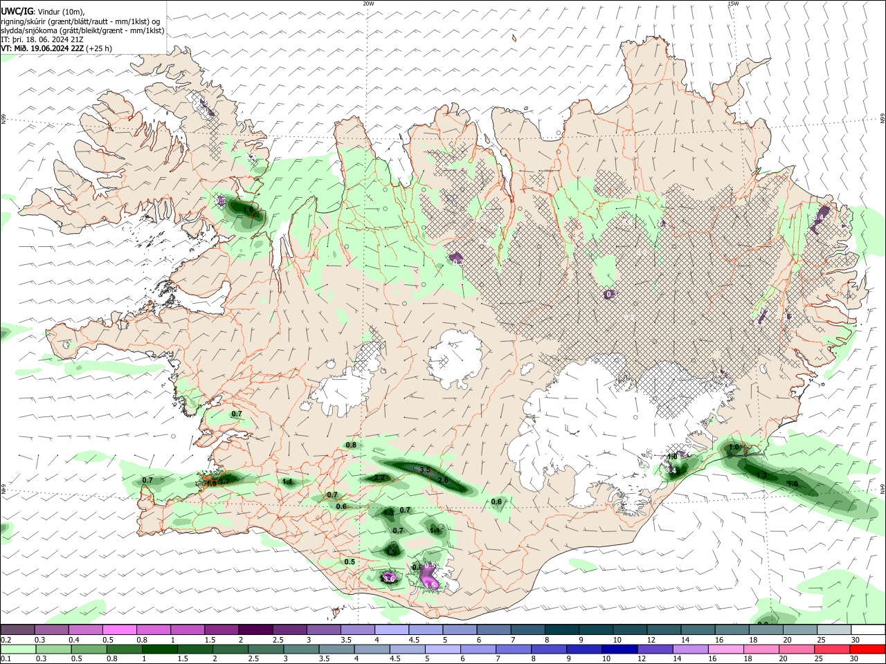The width and height of the screenshot is (886, 664).
Task: Select the snow scale swatch from 12 to 14
Action: coord(662,629)
